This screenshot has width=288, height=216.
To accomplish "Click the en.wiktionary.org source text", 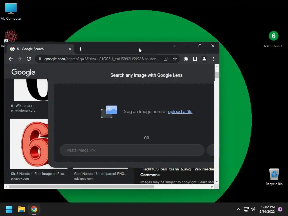I will point(23,111).
